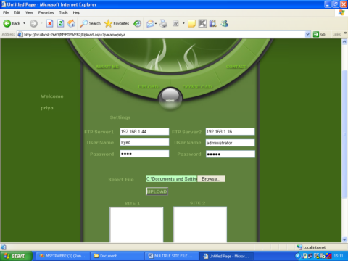Image resolution: width=348 pixels, height=261 pixels.
Task: Click the FTP Server2 Password field
Action: tap(231, 154)
